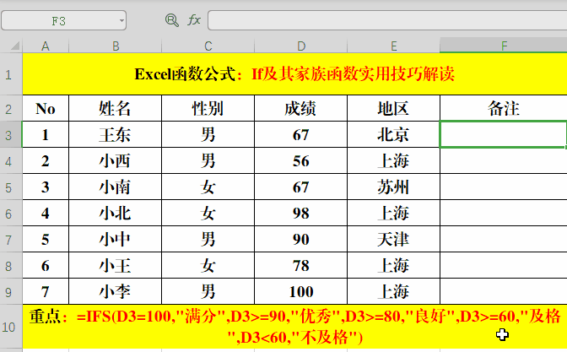The height and width of the screenshot is (352, 567).
Task: Click the score cell 100
Action: 301,291
